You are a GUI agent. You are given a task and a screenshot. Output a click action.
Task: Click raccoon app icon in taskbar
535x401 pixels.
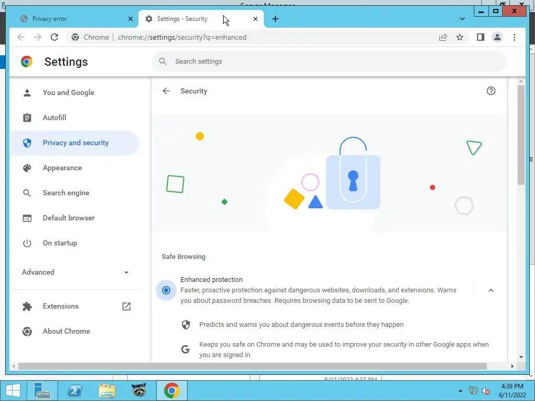click(x=139, y=391)
